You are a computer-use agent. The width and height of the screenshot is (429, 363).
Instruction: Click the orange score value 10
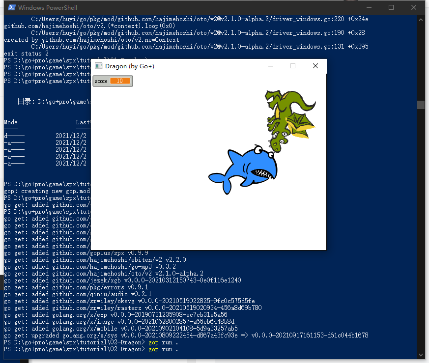tap(120, 81)
